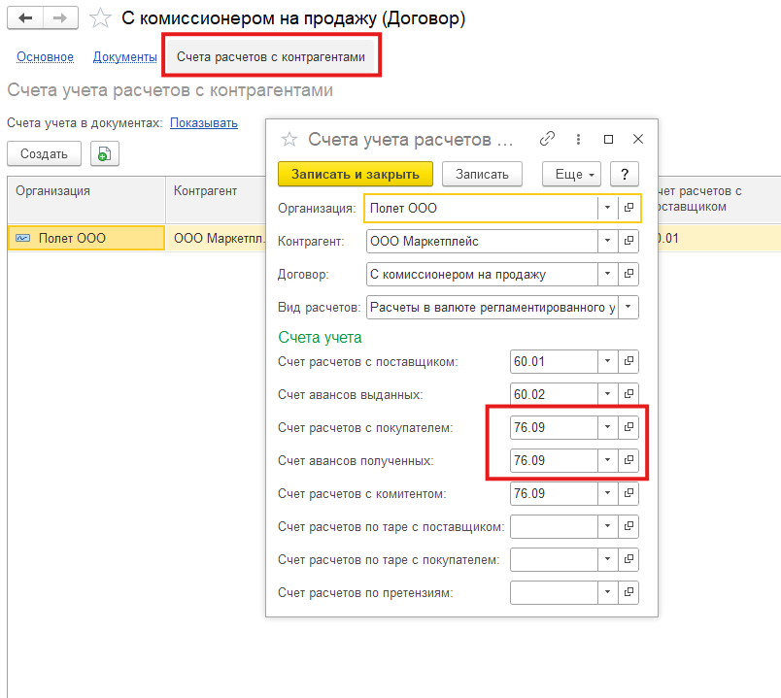This screenshot has height=698, width=781.
Task: Open the Еще dropdown menu
Action: pyautogui.click(x=571, y=174)
